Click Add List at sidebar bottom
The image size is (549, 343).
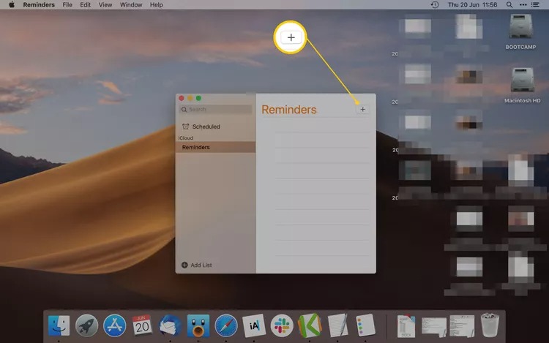pos(196,265)
